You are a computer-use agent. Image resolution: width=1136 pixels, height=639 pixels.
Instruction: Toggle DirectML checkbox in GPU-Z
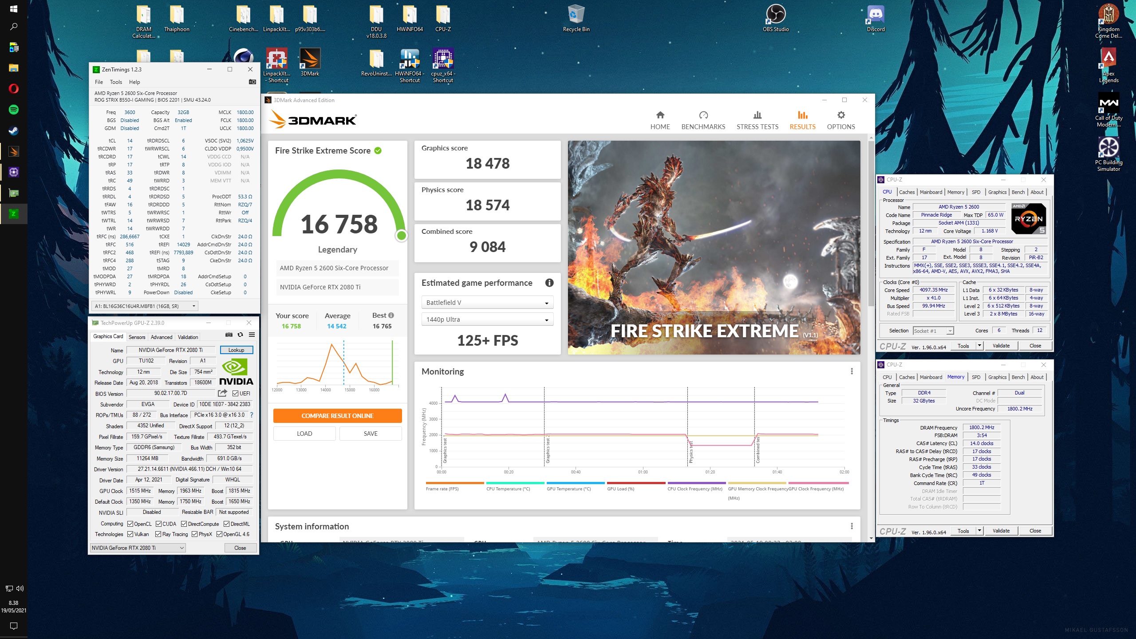(226, 524)
